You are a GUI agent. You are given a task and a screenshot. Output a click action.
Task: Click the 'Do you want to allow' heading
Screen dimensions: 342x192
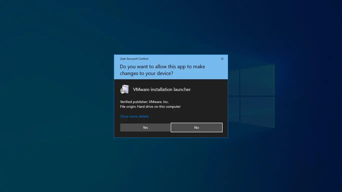[x=162, y=70]
